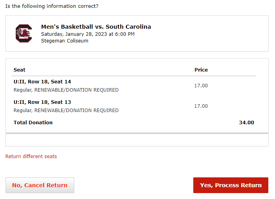Click the Total Donation label
The height and width of the screenshot is (199, 275).
click(x=33, y=123)
